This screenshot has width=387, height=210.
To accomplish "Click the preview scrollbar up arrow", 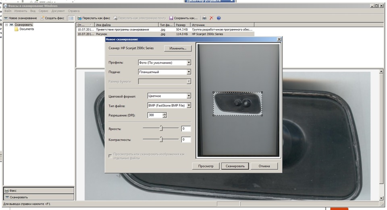I will click(x=382, y=72).
